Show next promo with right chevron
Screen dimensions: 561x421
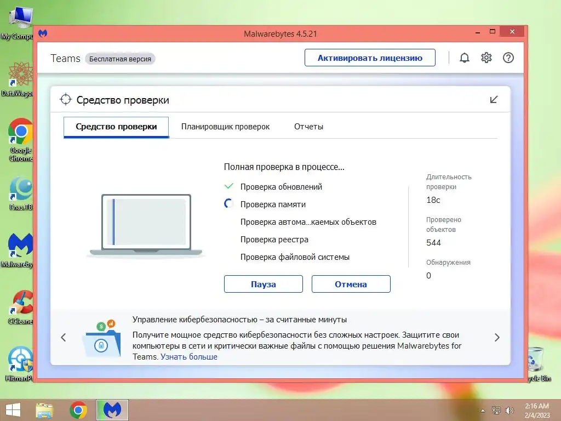(497, 337)
